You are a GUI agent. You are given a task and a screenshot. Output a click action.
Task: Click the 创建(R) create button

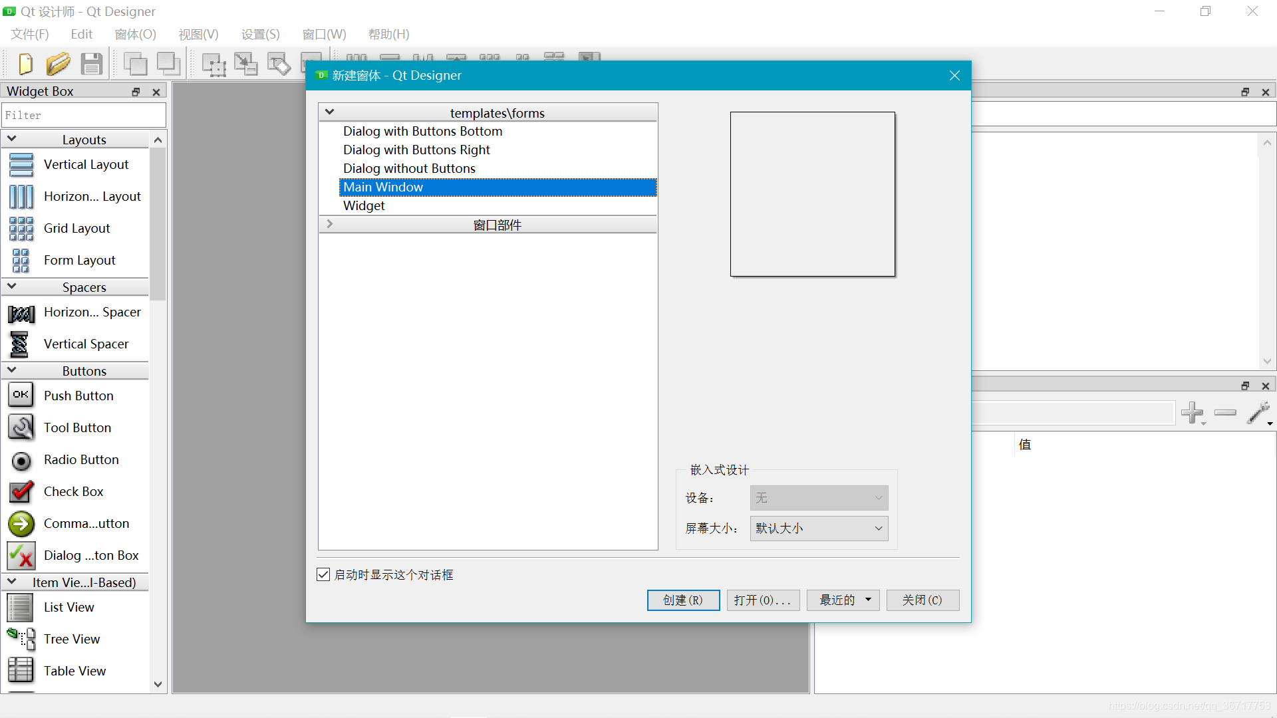683,600
